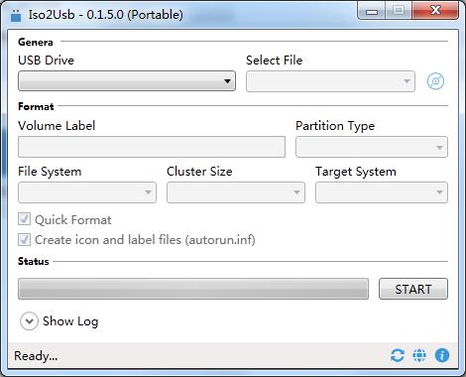Toggle the Quick Format checkbox
466x377 pixels.
pos(24,219)
